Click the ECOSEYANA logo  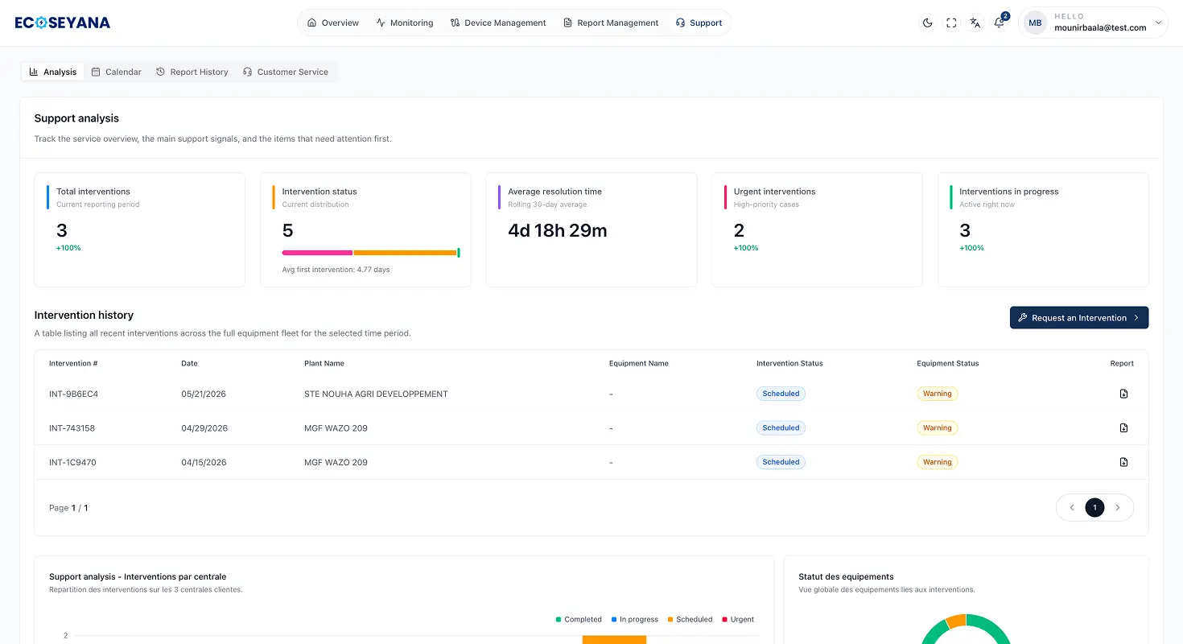click(63, 23)
